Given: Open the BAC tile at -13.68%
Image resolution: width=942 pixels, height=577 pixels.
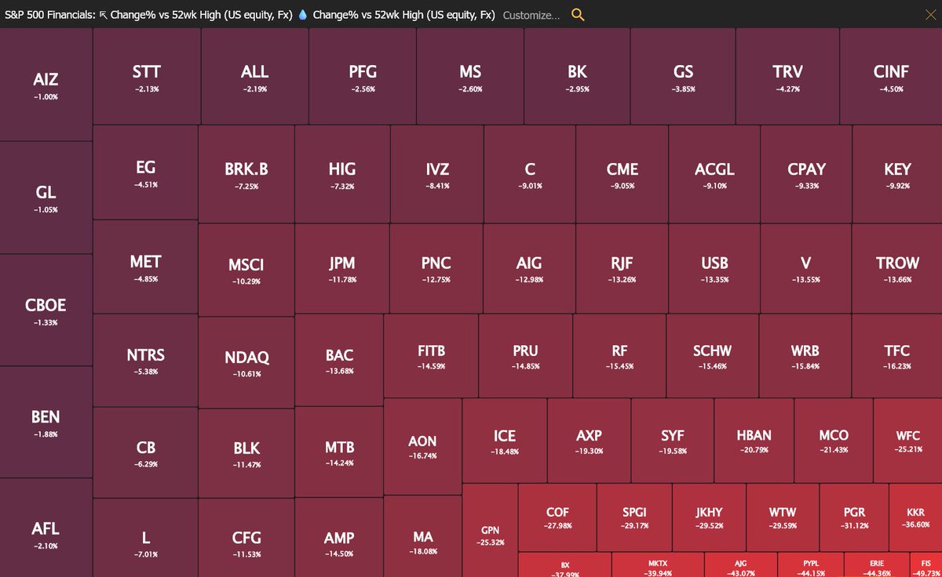Looking at the screenshot, I should tap(339, 361).
